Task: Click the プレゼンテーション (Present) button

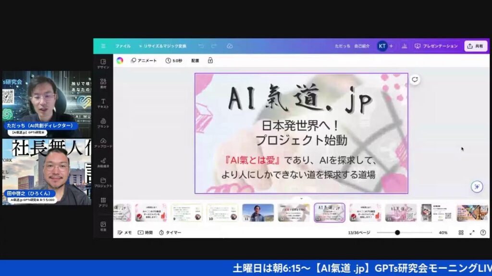Action: coord(436,46)
